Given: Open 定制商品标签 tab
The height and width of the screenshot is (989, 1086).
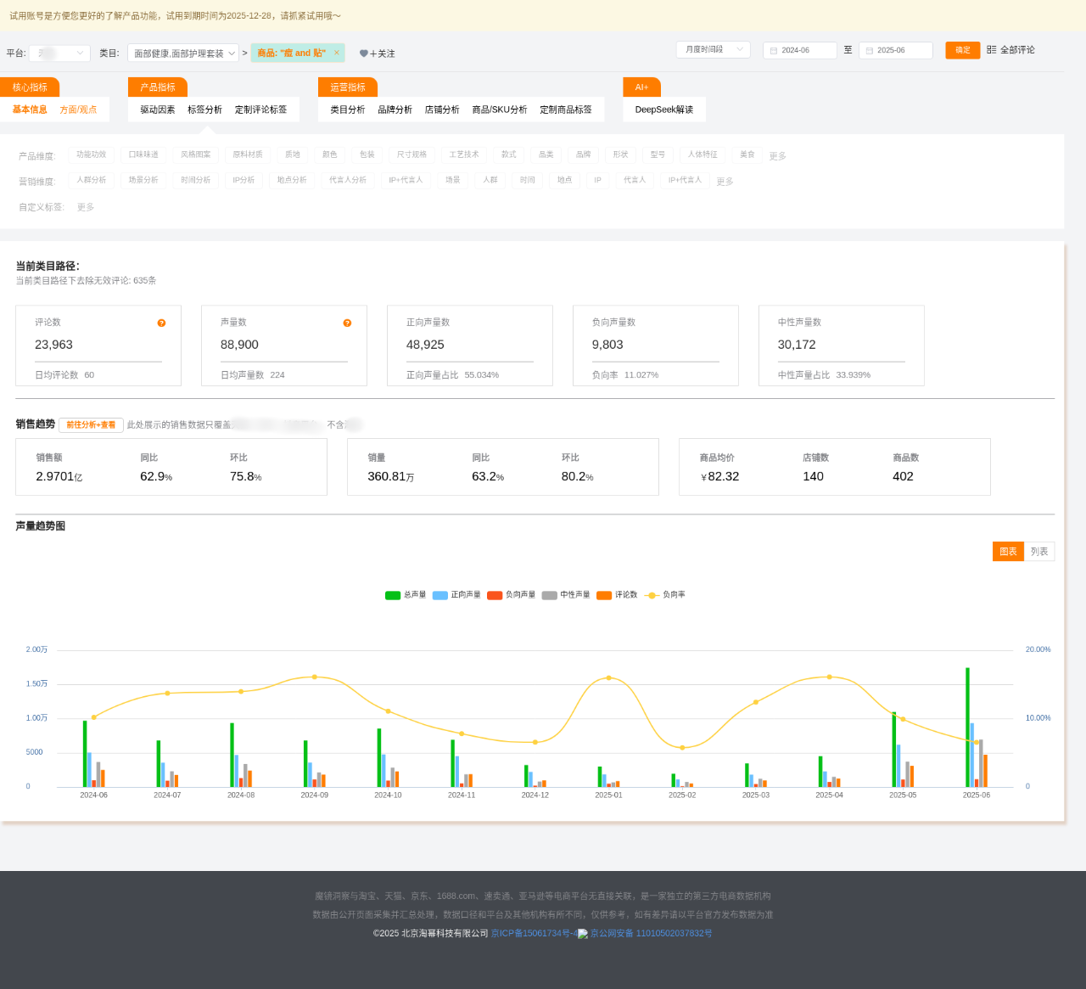Looking at the screenshot, I should [x=566, y=110].
